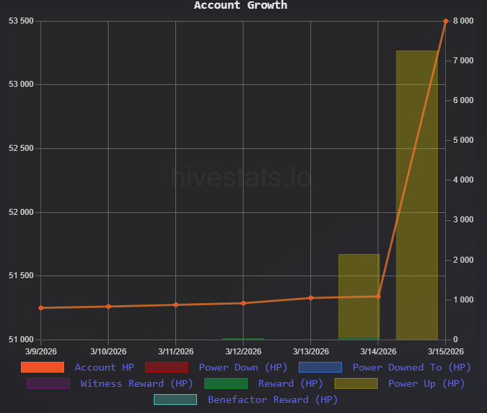Click the teal Benefactor Reward legend swatch
The width and height of the screenshot is (487, 413).
(175, 400)
